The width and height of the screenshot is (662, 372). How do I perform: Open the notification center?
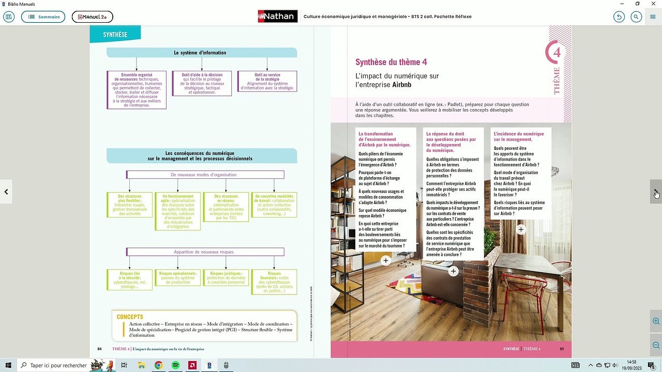(x=652, y=365)
